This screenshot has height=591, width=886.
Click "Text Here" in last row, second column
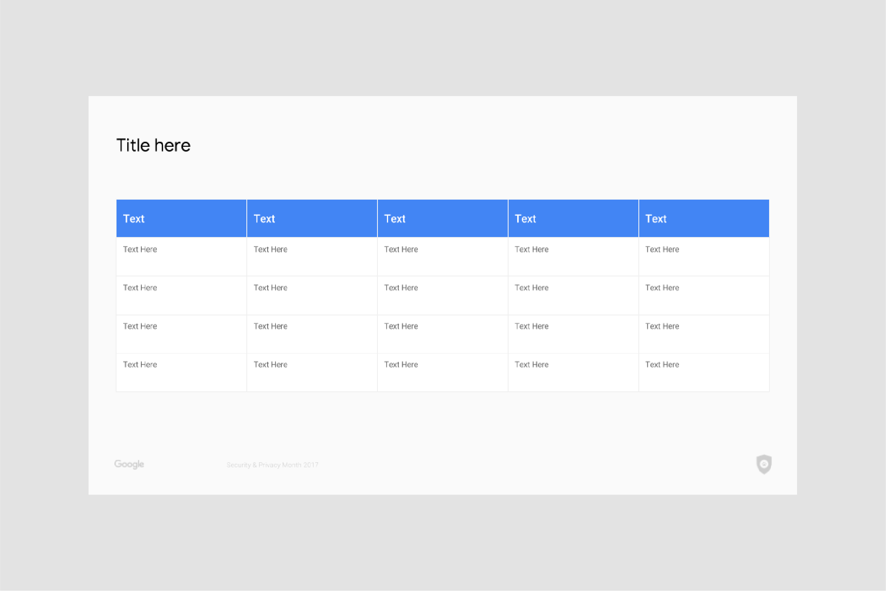[270, 365]
